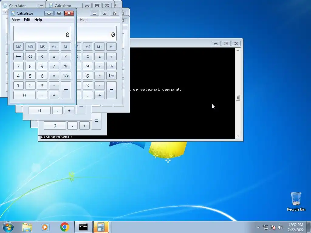
Task: Click M- in second Calculator window
Action: coord(111,47)
